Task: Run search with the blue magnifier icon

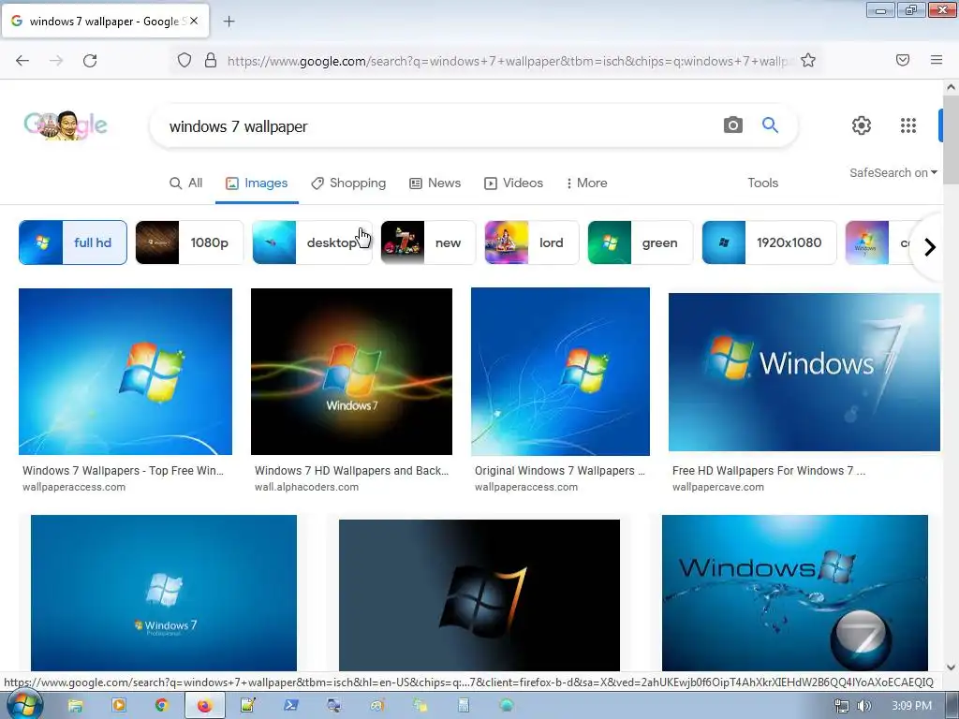Action: click(x=770, y=125)
